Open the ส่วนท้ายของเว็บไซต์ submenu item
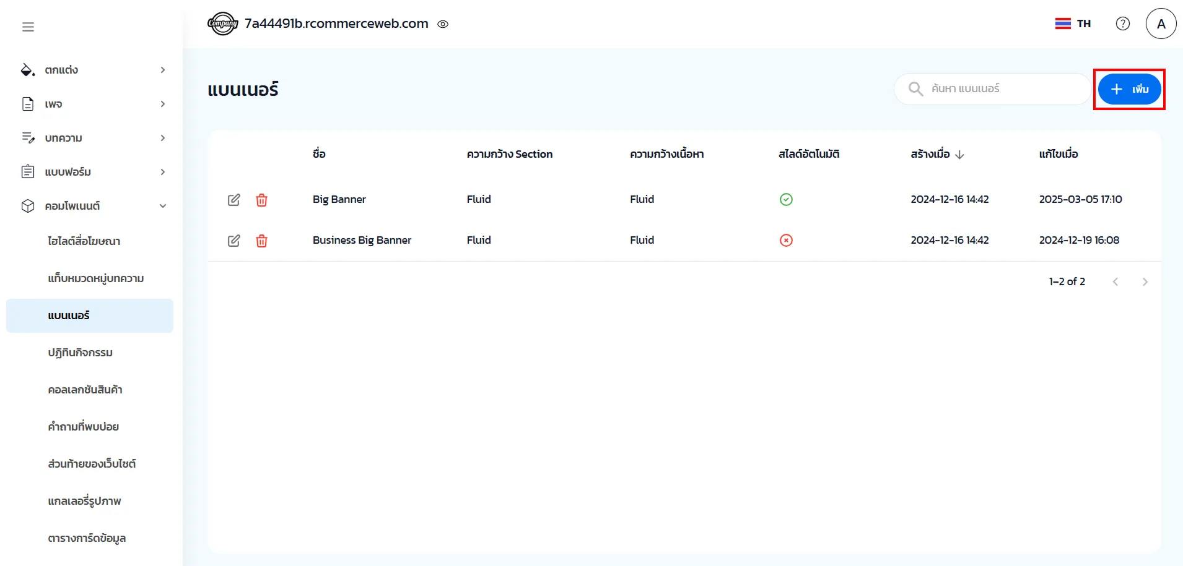 click(x=90, y=464)
